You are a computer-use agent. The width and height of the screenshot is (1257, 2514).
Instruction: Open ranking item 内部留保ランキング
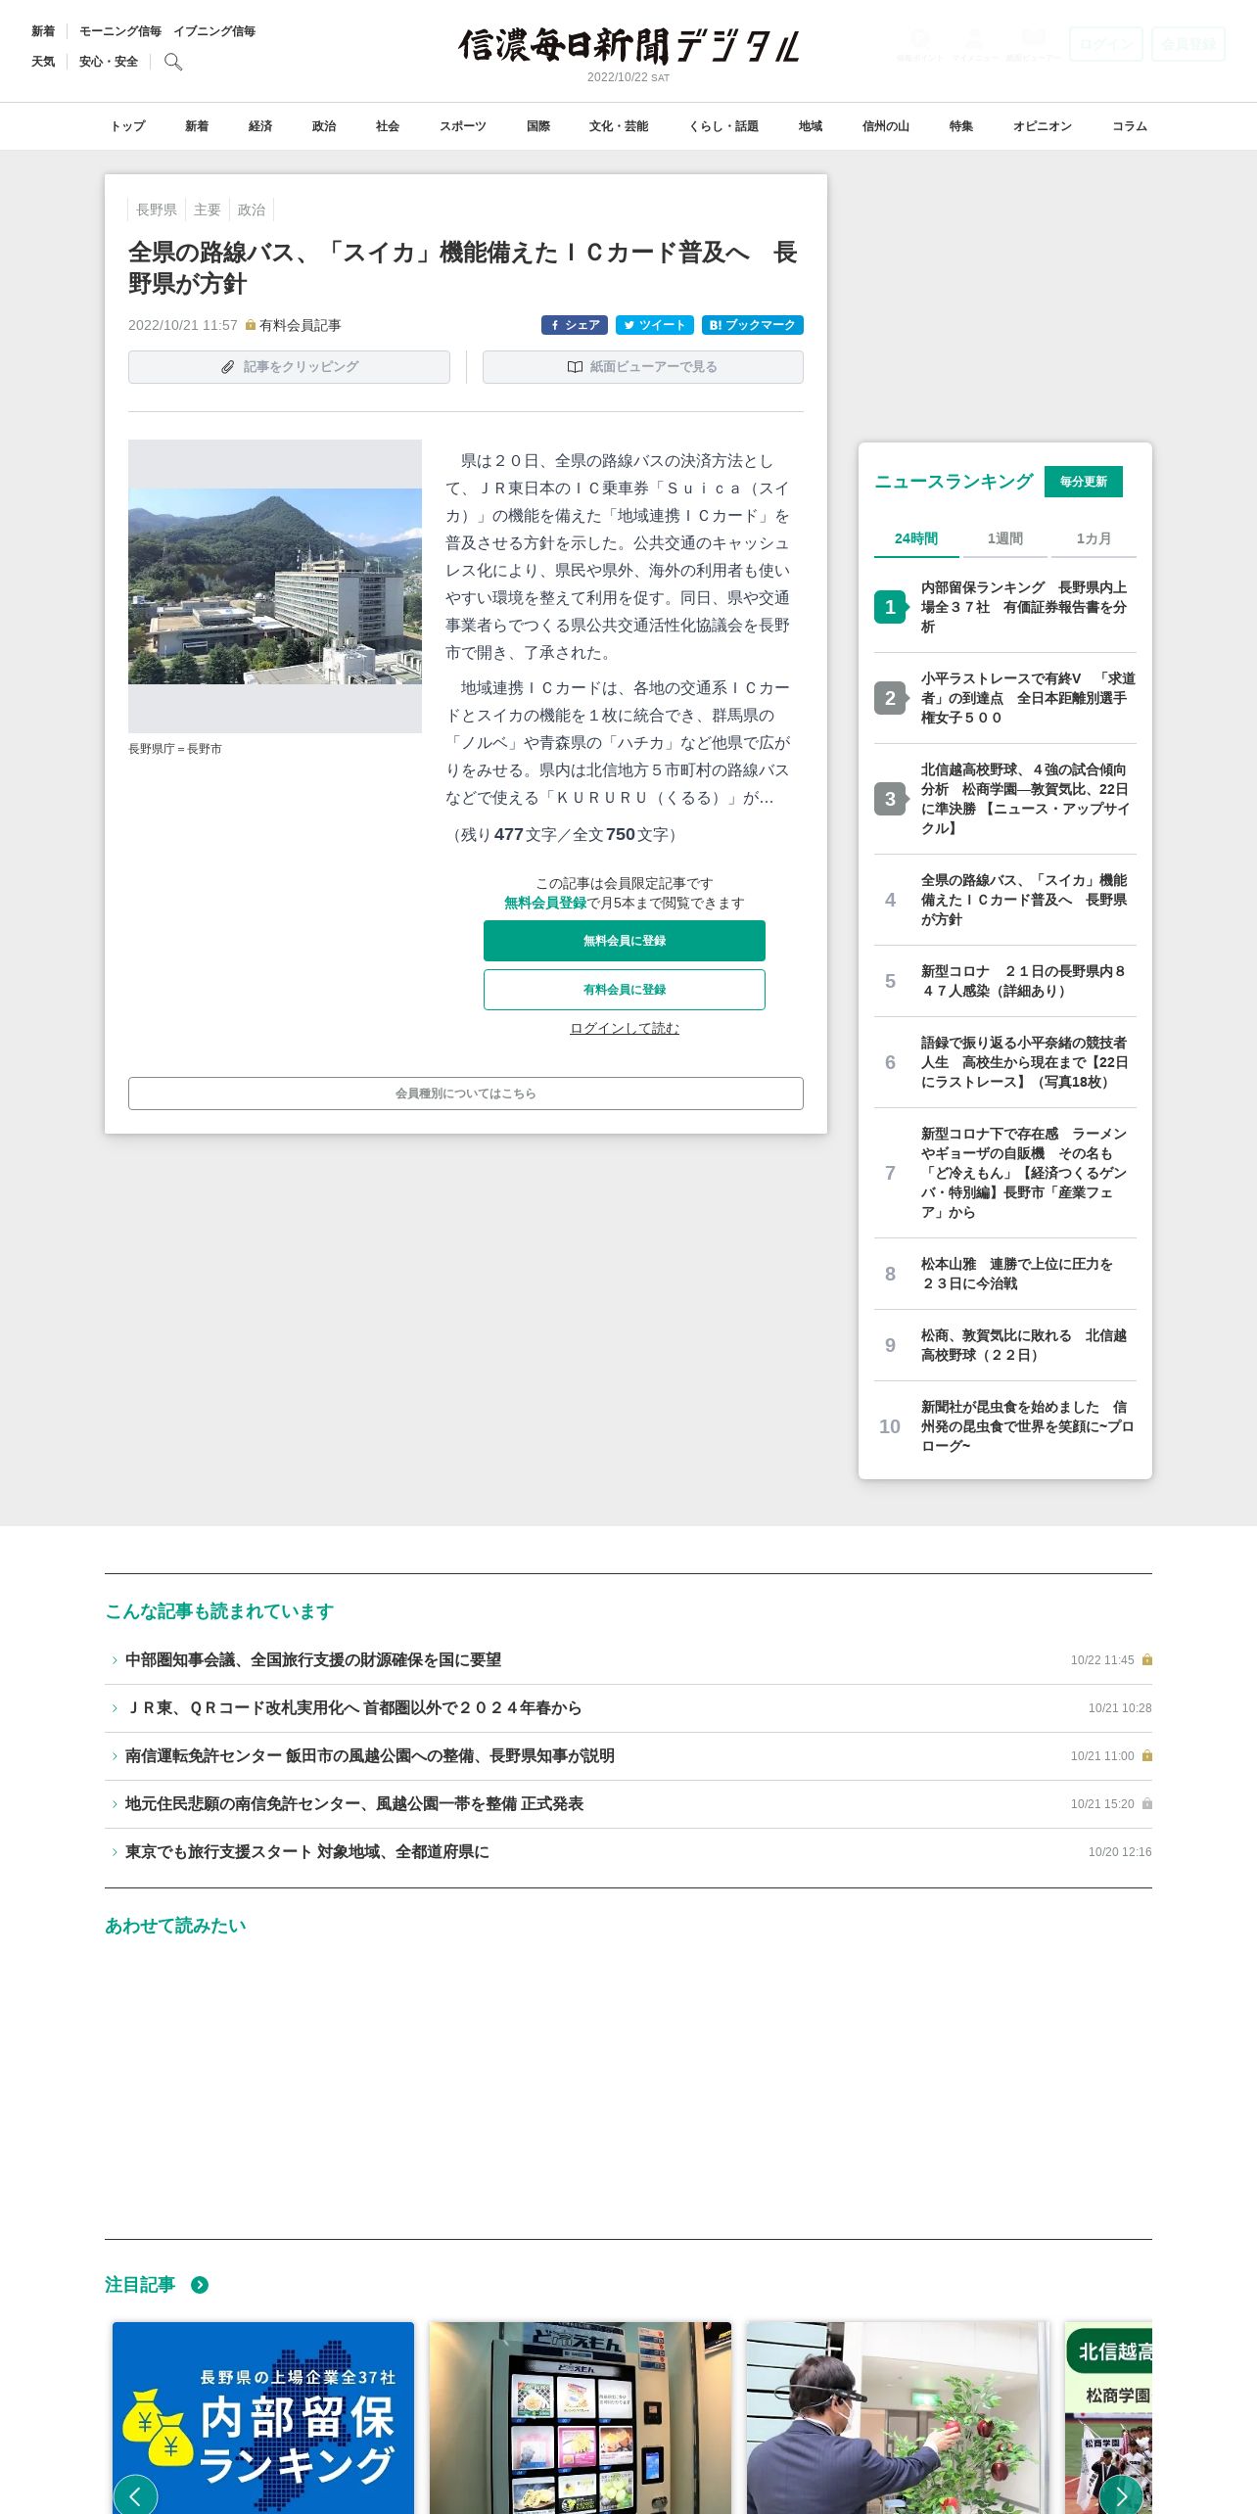[x=1024, y=607]
